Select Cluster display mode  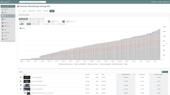point(33,24)
